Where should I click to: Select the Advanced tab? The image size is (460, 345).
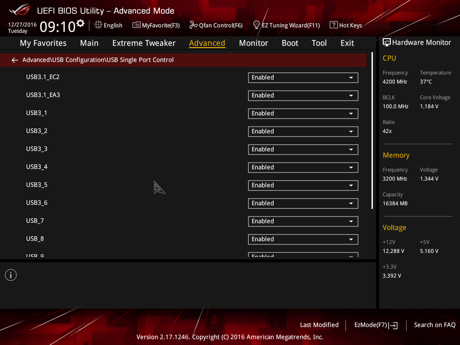(x=207, y=43)
